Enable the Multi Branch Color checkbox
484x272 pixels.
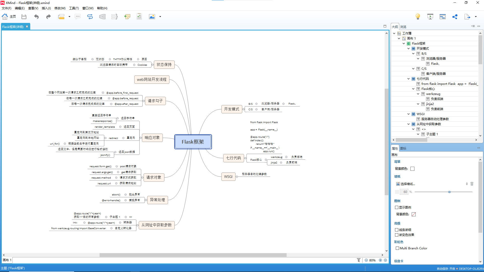pyautogui.click(x=397, y=248)
